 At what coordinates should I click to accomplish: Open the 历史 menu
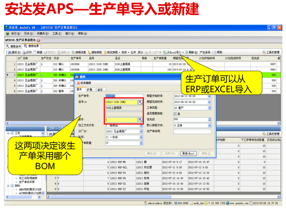point(29,34)
